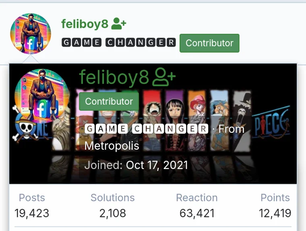This screenshot has height=231, width=306.
Task: Click the 19,423 posts count
Action: [32, 213]
